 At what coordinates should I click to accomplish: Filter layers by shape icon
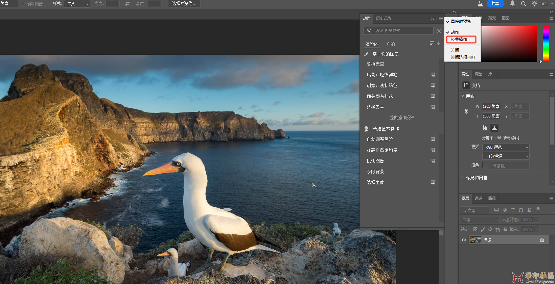[x=521, y=210]
